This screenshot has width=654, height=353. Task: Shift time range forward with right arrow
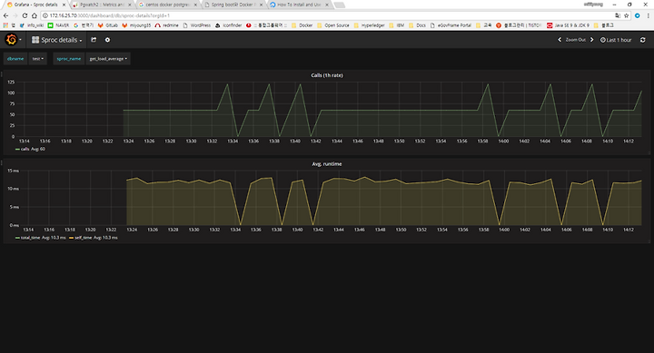591,40
